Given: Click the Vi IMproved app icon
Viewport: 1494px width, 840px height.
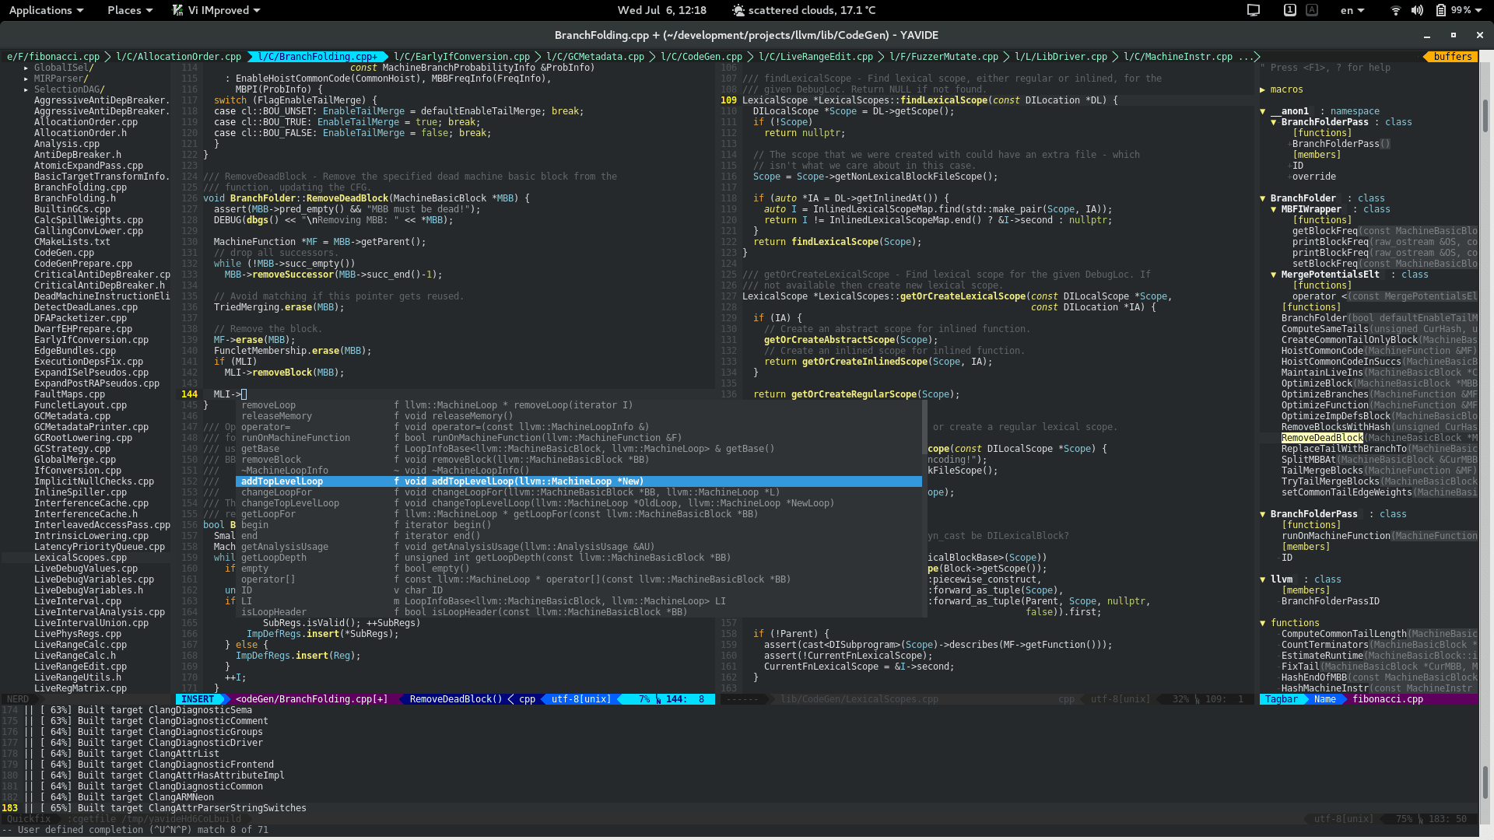Looking at the screenshot, I should point(178,10).
